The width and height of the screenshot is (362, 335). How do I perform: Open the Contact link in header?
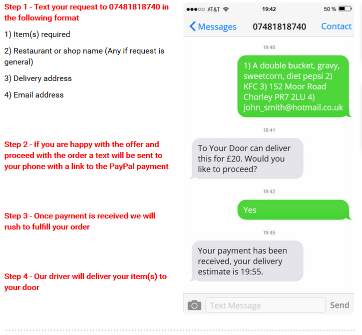point(336,26)
